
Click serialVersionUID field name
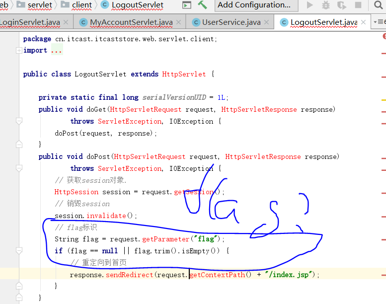point(174,97)
